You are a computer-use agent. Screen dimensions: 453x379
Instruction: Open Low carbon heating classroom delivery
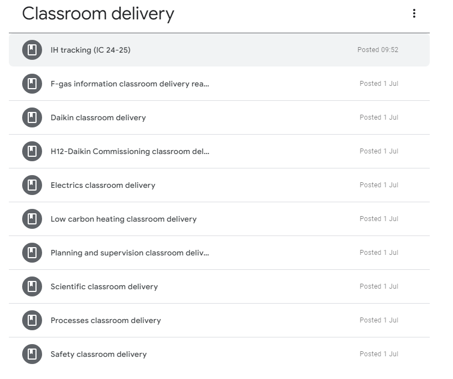point(123,219)
